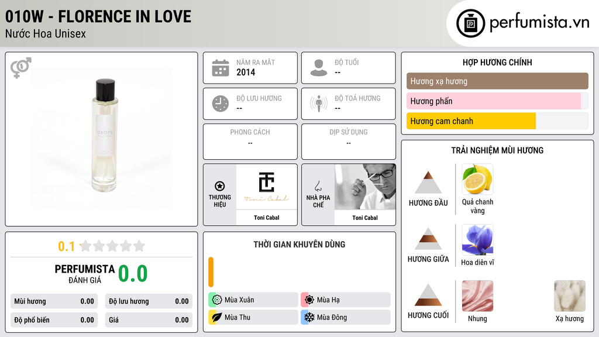Click the Độ phổ biến score field
Screen dimensions: 599x337
(54, 320)
